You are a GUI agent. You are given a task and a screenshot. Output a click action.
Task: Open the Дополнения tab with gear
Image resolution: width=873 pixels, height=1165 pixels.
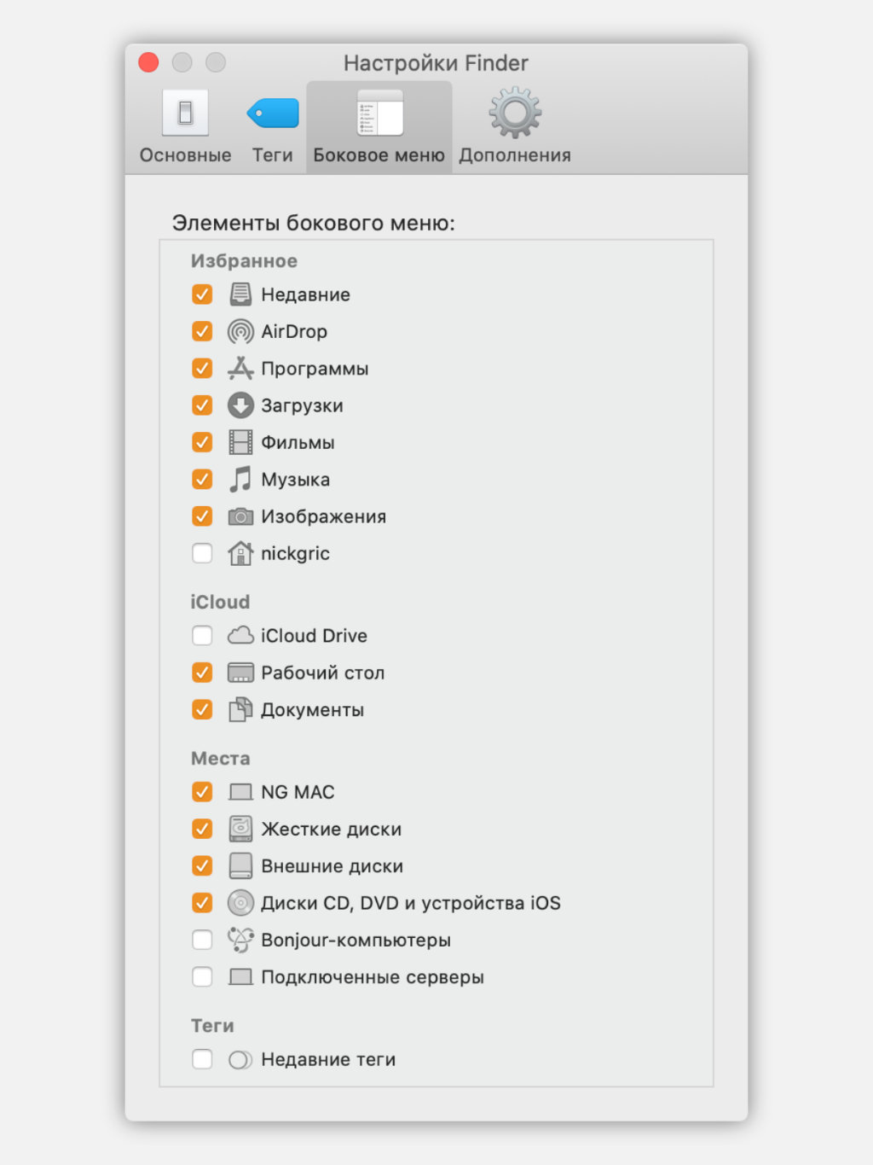point(515,127)
